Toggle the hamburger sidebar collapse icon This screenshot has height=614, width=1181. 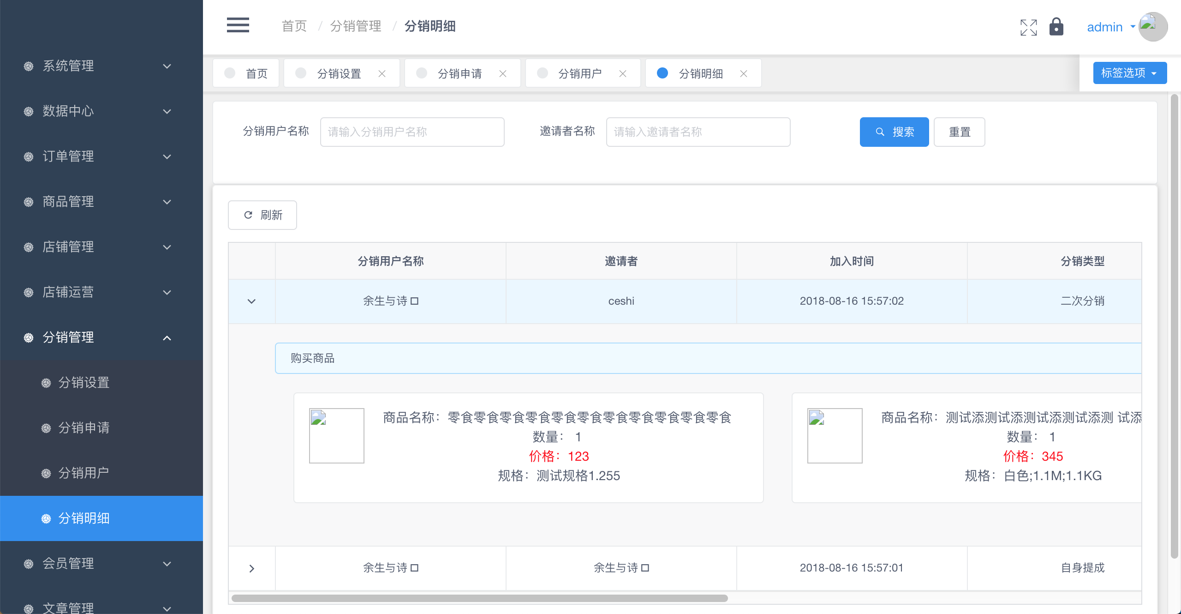(238, 25)
